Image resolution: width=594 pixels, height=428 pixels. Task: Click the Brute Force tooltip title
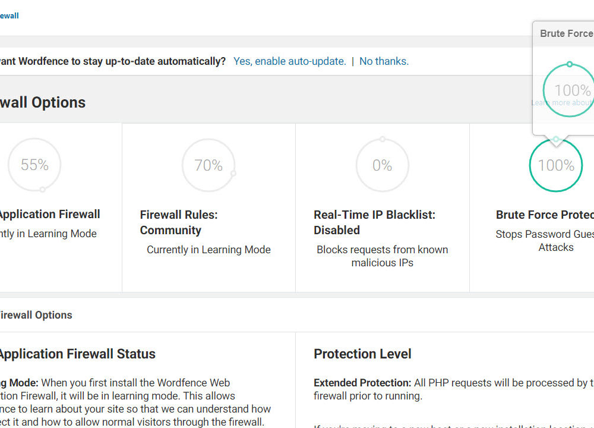tap(565, 34)
